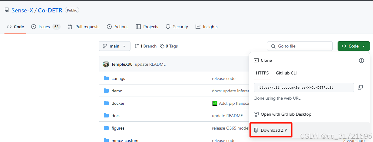
Task: Click the Insights graph icon
Action: pos(198,27)
